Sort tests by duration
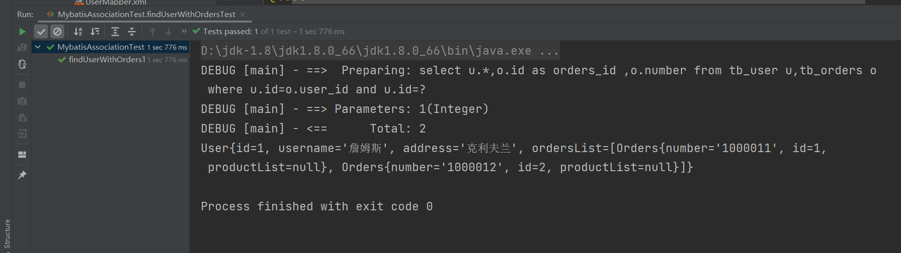 (95, 32)
